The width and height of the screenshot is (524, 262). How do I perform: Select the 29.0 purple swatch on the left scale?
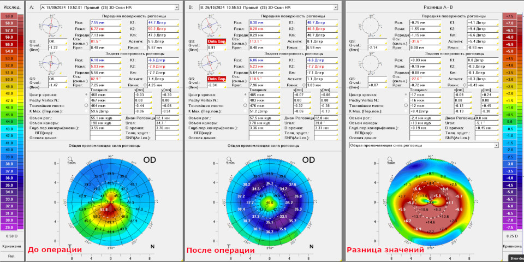click(9, 227)
